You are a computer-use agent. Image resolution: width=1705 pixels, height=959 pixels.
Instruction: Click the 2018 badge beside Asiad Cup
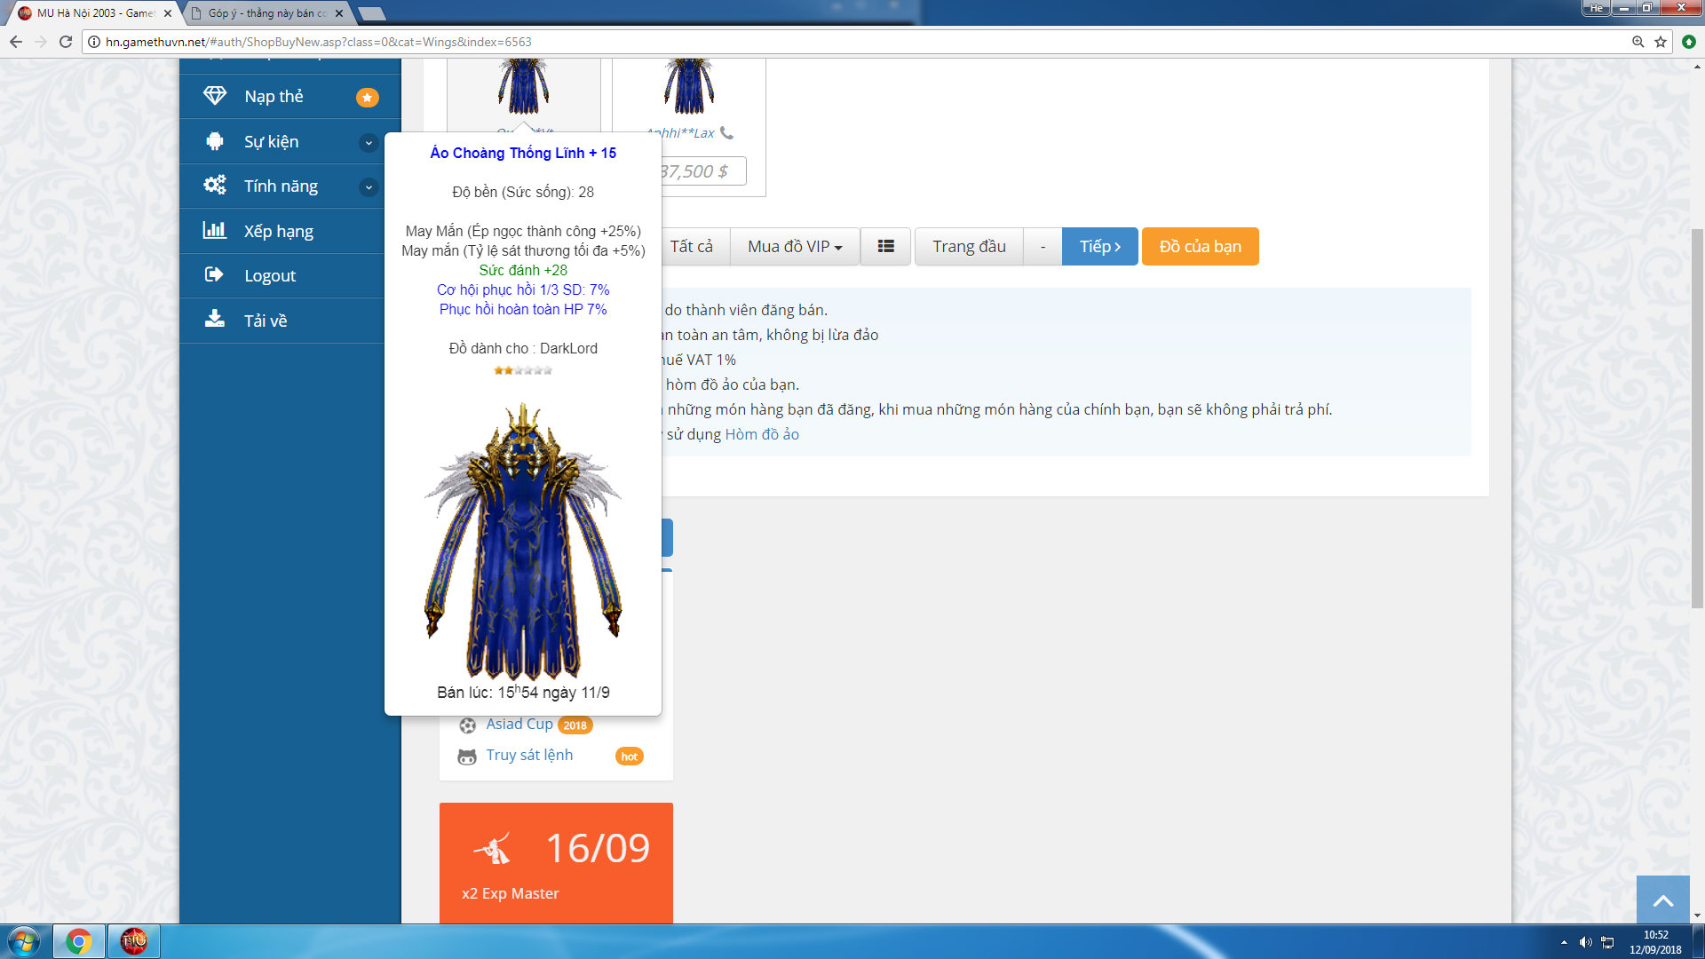575,725
